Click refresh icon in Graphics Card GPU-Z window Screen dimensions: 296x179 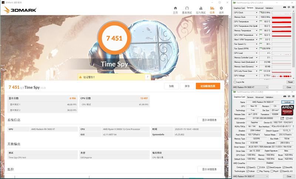(289, 96)
